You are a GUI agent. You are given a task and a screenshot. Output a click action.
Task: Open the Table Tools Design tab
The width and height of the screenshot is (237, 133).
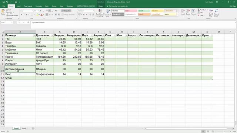pyautogui.click(x=101, y=6)
